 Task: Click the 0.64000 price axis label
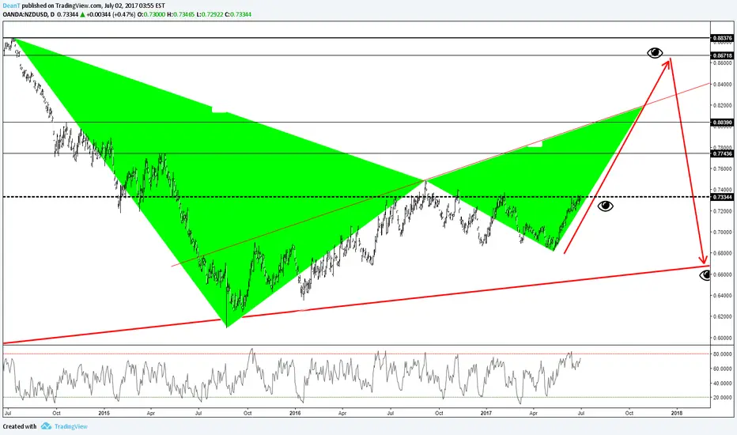click(723, 295)
